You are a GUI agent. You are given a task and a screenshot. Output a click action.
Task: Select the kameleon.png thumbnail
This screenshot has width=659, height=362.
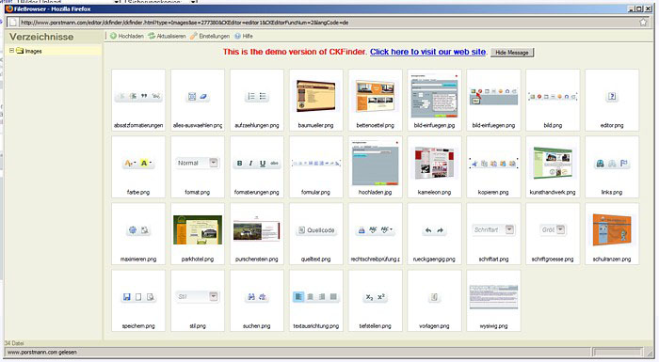click(434, 166)
